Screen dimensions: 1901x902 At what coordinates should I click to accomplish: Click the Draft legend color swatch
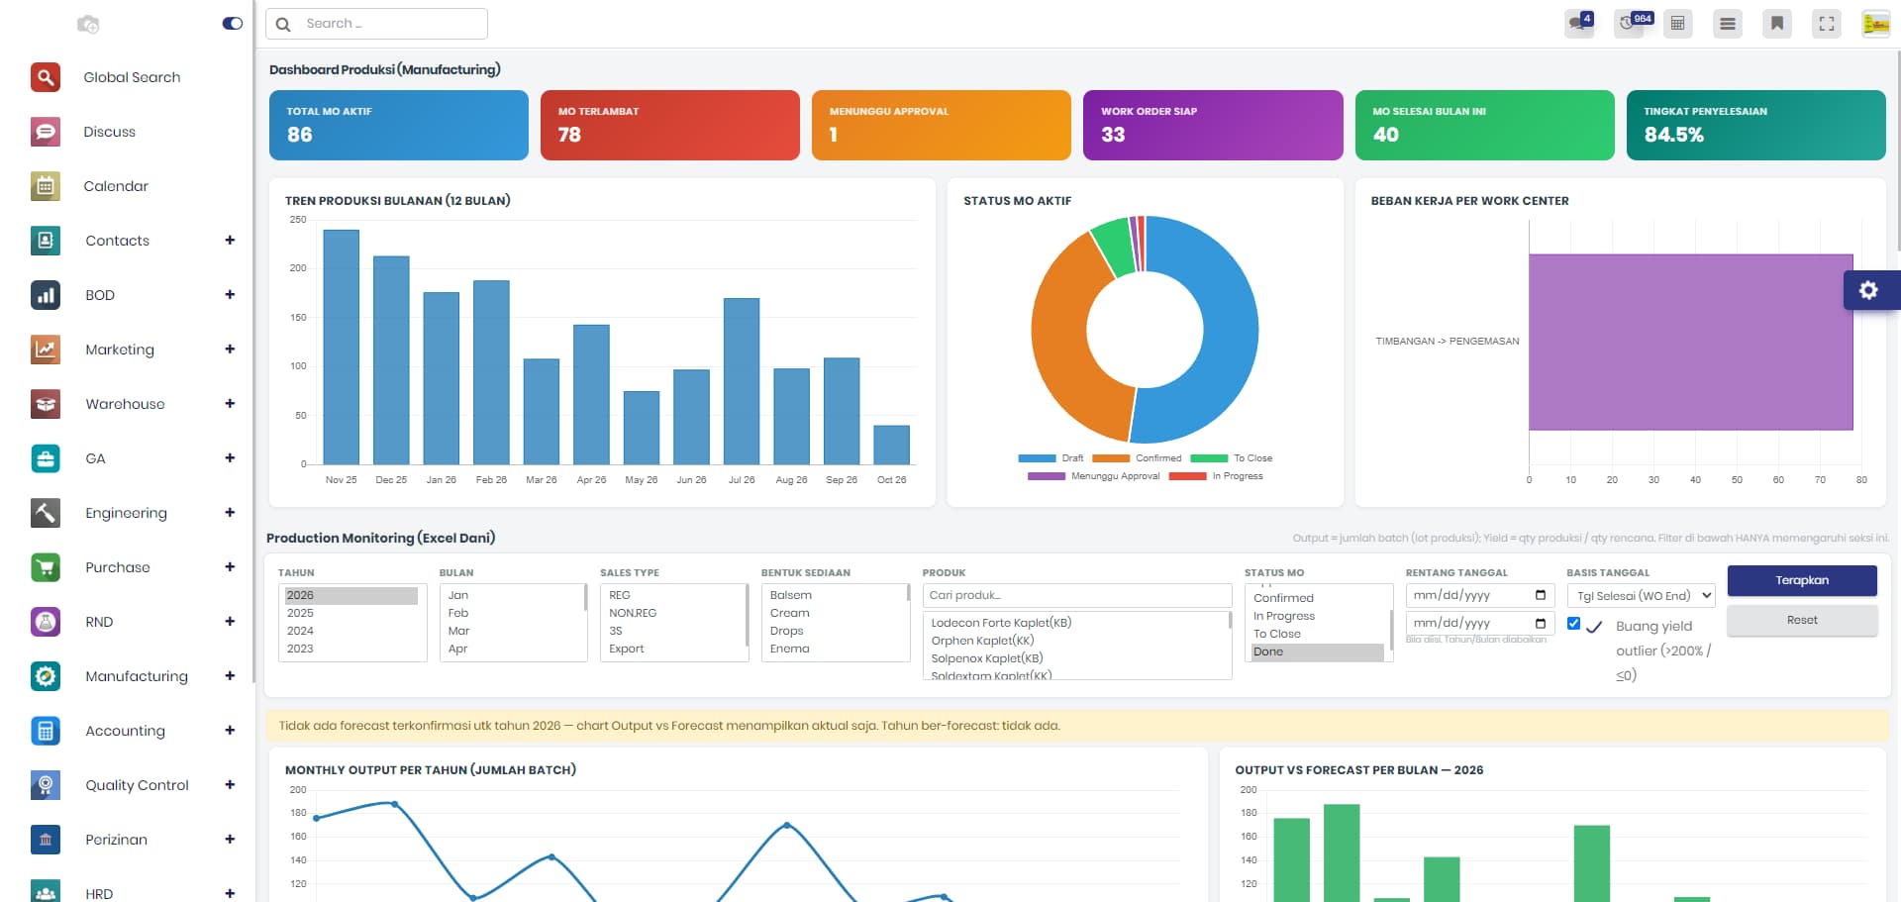pyautogui.click(x=1037, y=458)
